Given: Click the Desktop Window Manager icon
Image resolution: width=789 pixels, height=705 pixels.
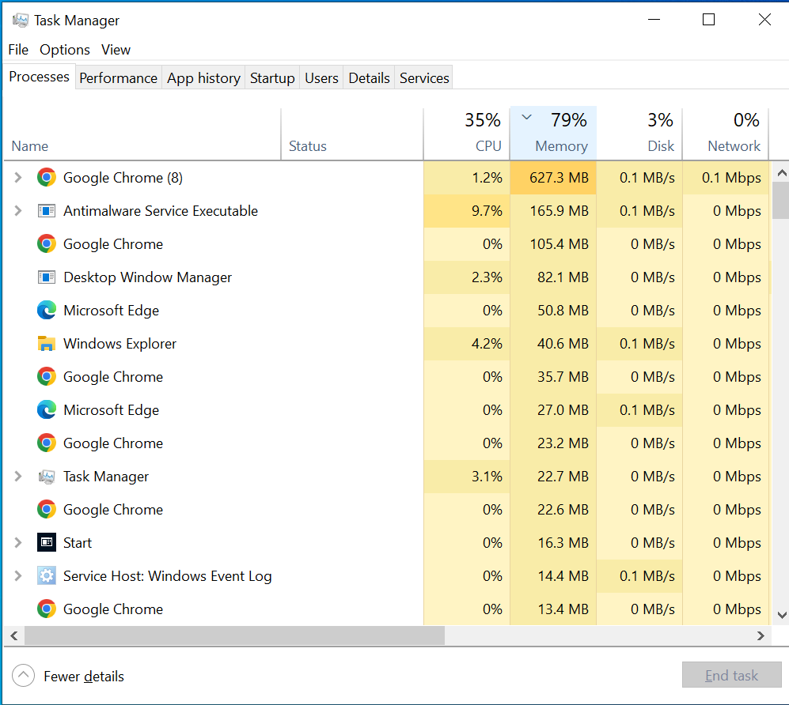Looking at the screenshot, I should point(47,277).
